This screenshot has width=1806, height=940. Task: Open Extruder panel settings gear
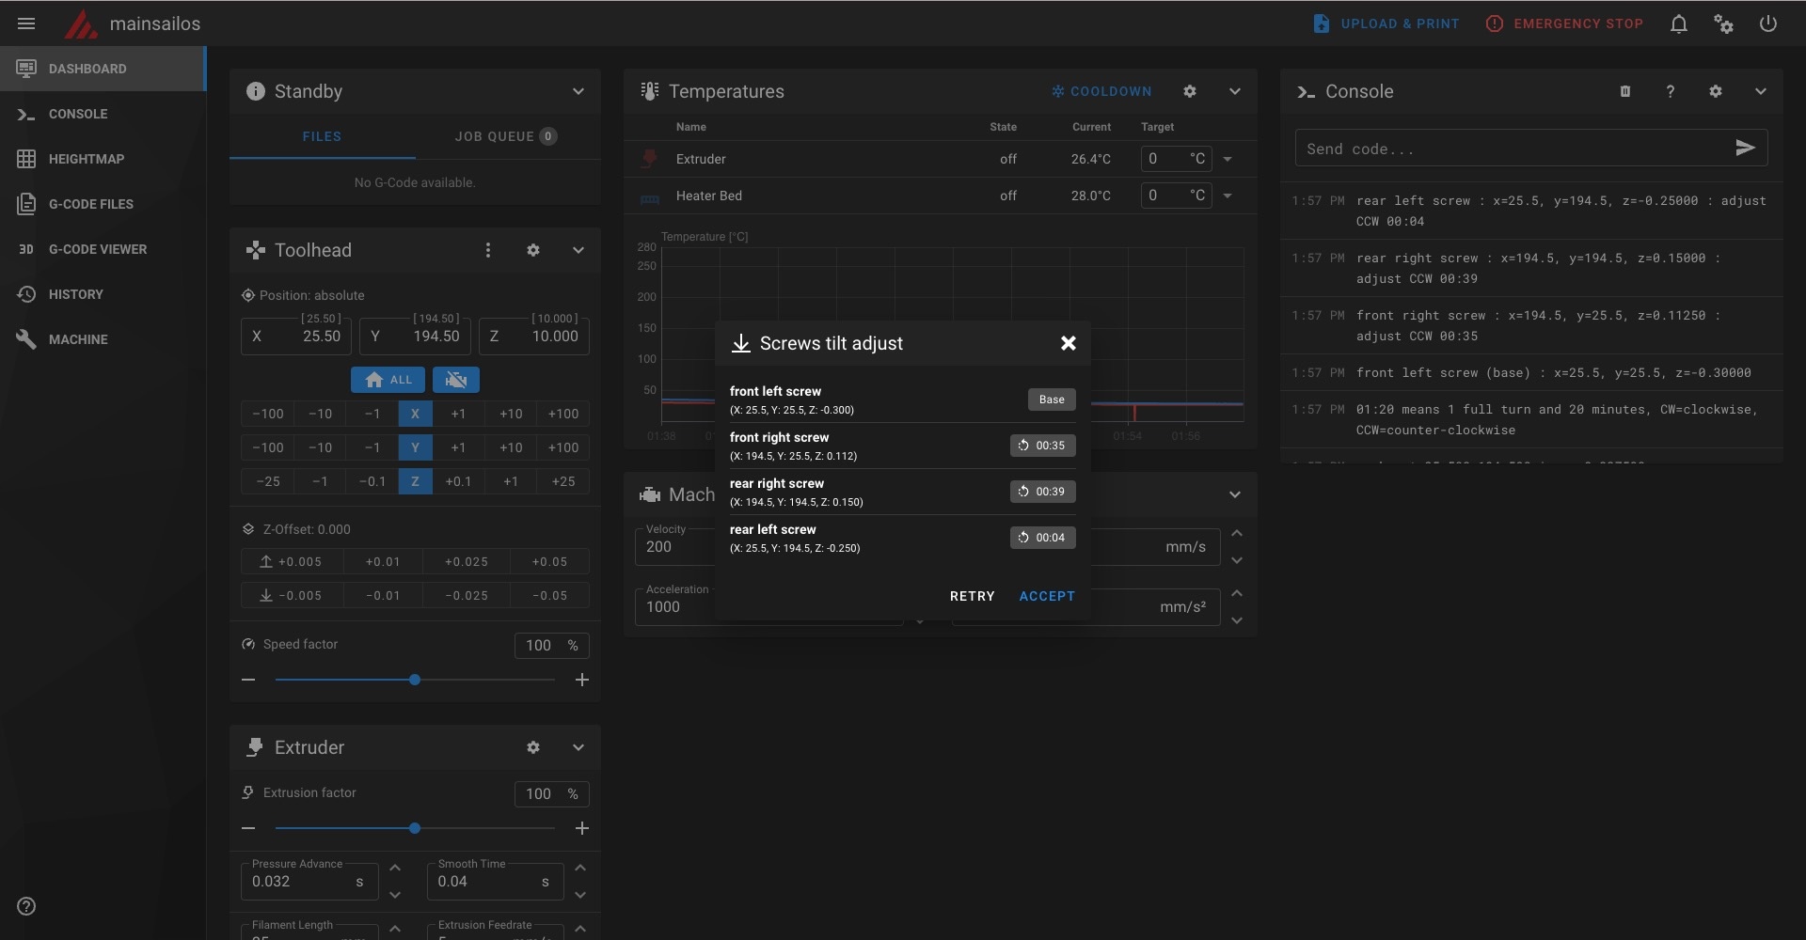click(533, 747)
